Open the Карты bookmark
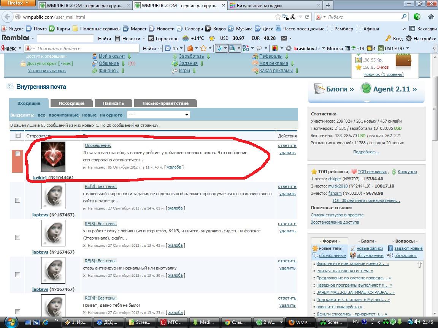 tap(59, 29)
